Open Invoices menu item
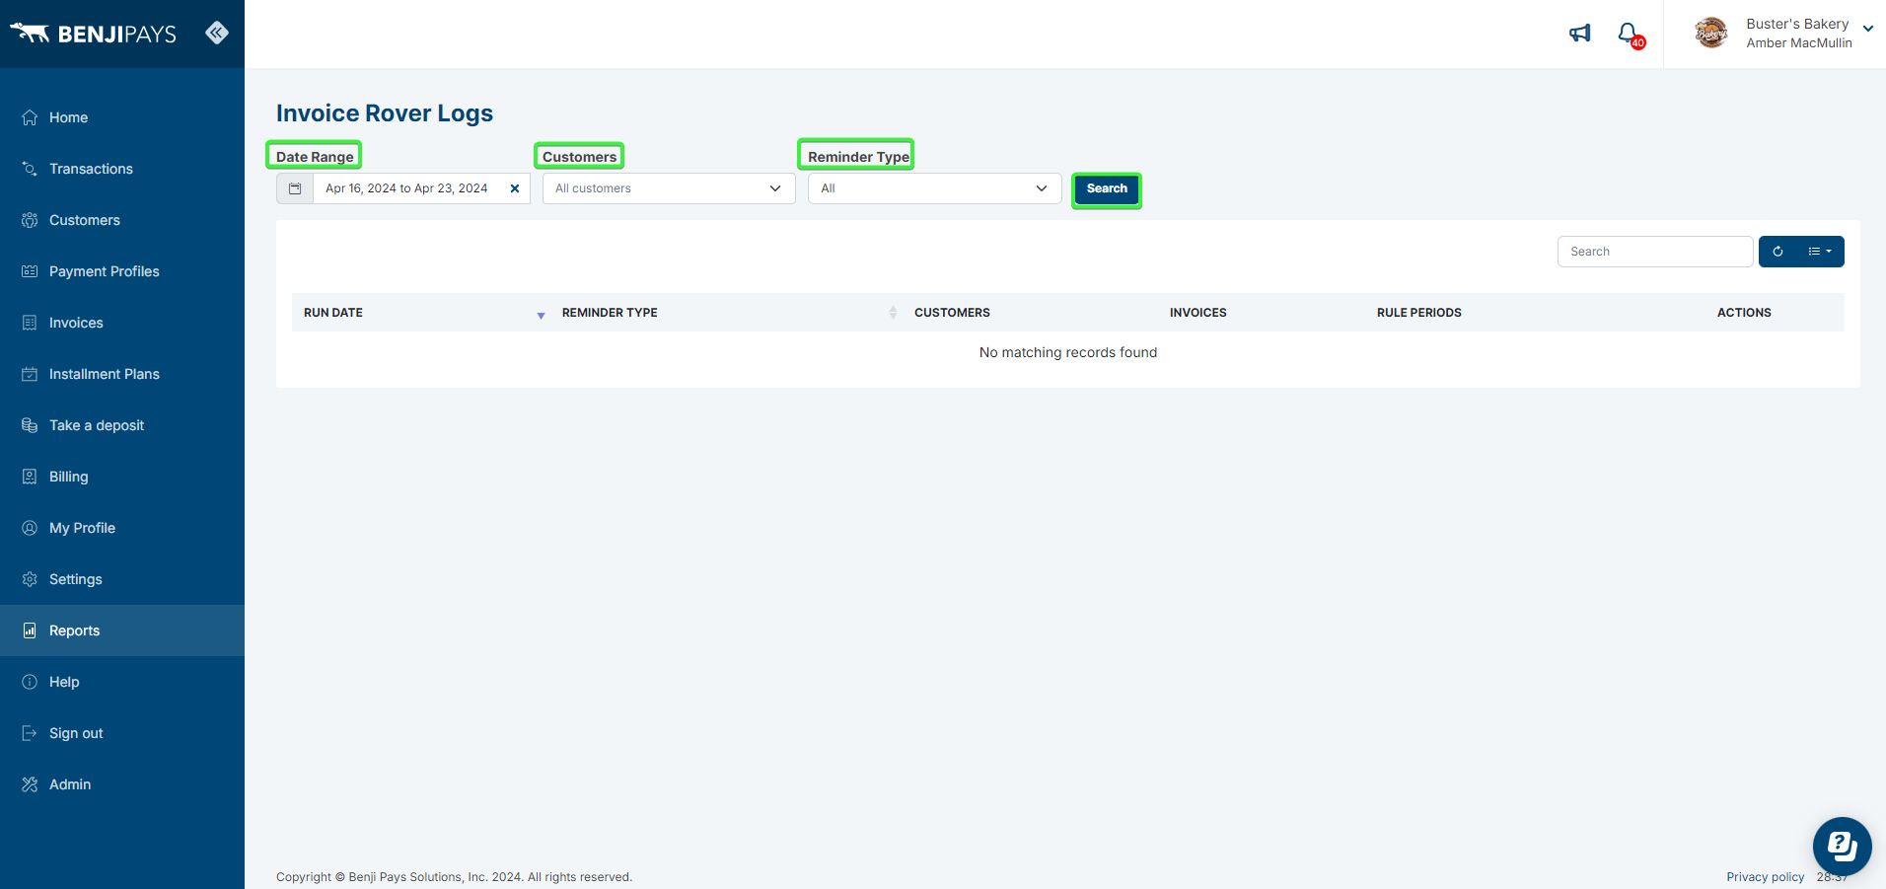 [x=122, y=323]
